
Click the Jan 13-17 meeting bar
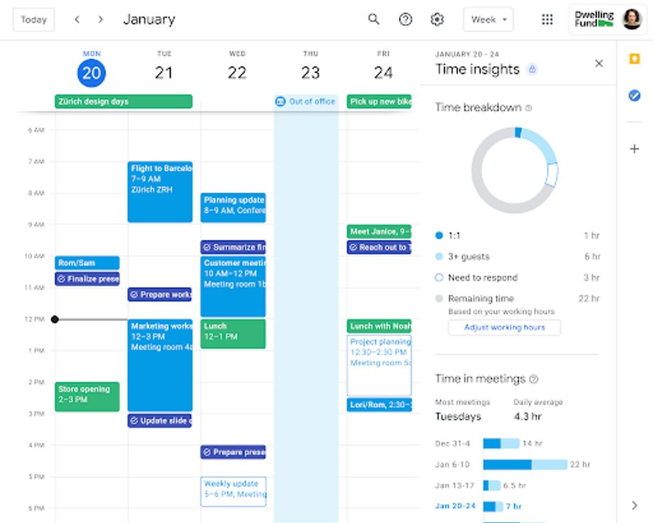pyautogui.click(x=492, y=485)
